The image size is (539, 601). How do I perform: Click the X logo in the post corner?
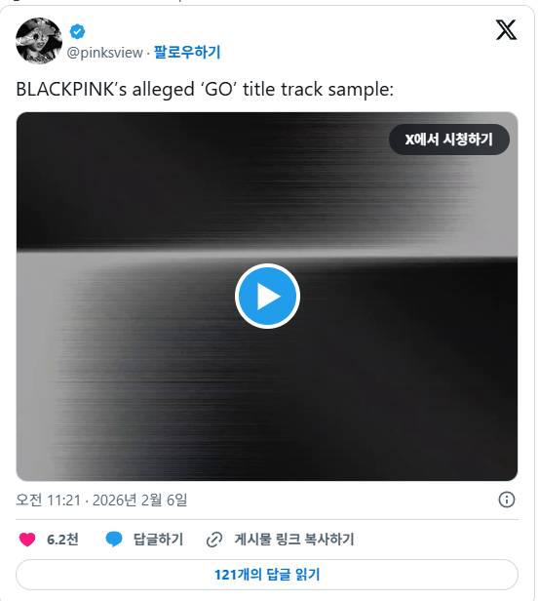click(x=506, y=30)
